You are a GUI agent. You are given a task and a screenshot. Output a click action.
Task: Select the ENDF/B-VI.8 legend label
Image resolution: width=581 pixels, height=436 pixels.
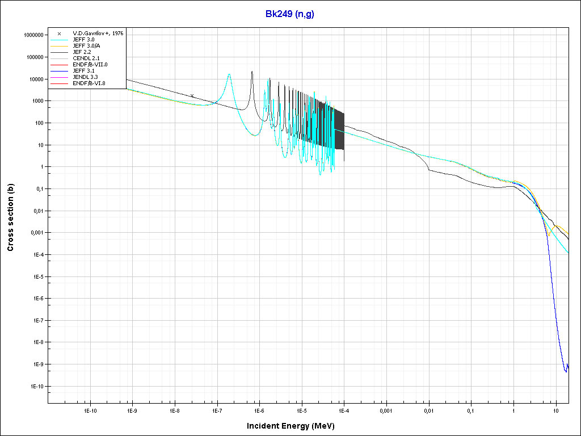[90, 83]
